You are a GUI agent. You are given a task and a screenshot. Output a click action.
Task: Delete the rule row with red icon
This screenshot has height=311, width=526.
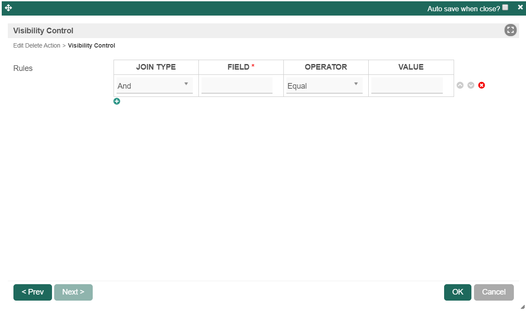(481, 85)
